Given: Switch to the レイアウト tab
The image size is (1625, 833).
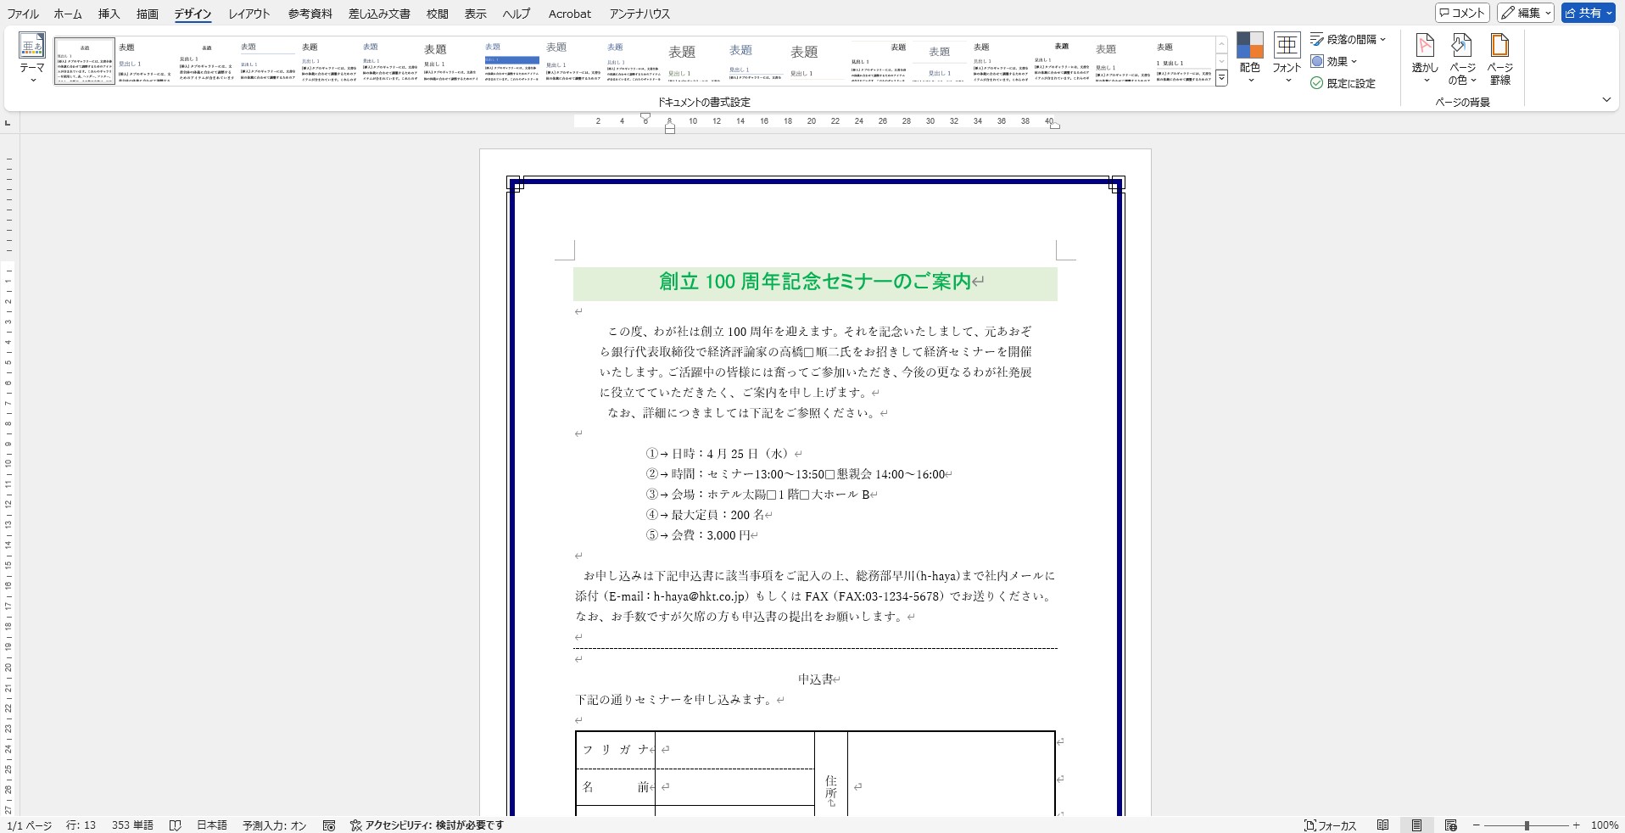Looking at the screenshot, I should [x=249, y=14].
